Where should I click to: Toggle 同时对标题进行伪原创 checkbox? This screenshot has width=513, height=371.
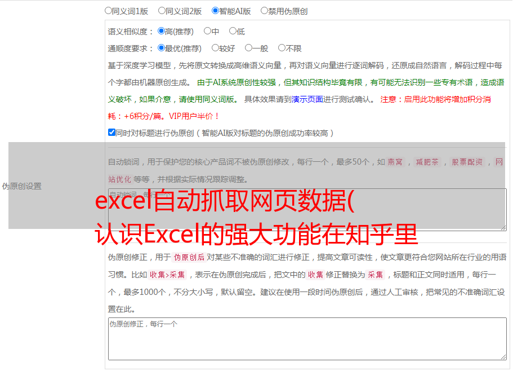click(111, 132)
